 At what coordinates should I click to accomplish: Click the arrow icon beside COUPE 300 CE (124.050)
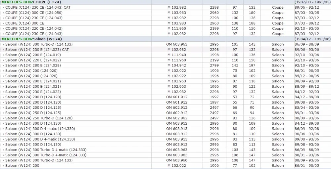[x=3, y=13]
